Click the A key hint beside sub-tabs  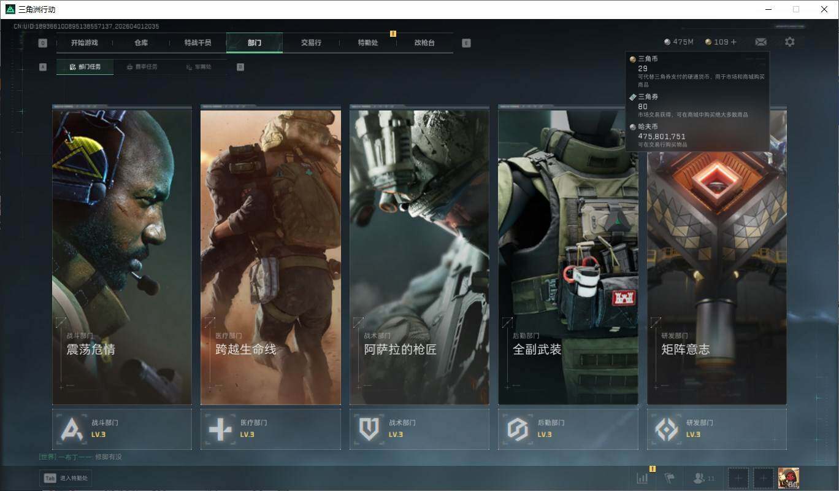(x=43, y=67)
